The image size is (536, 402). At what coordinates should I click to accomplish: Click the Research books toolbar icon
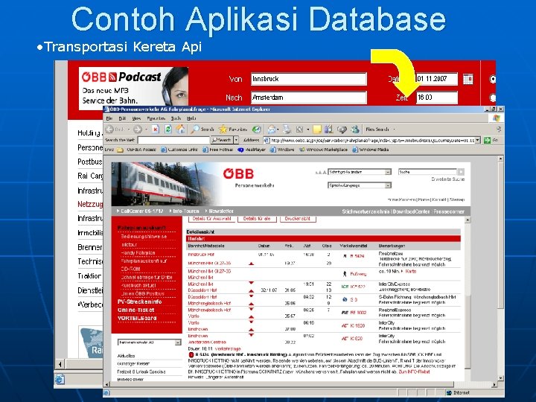point(329,130)
